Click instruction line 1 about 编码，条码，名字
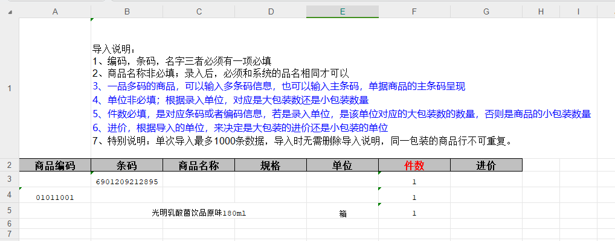 (x=182, y=61)
